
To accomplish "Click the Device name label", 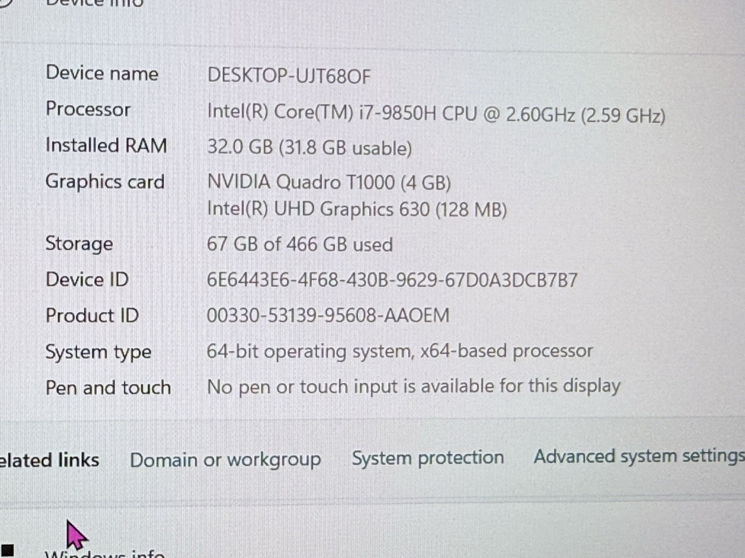I will pos(102,73).
